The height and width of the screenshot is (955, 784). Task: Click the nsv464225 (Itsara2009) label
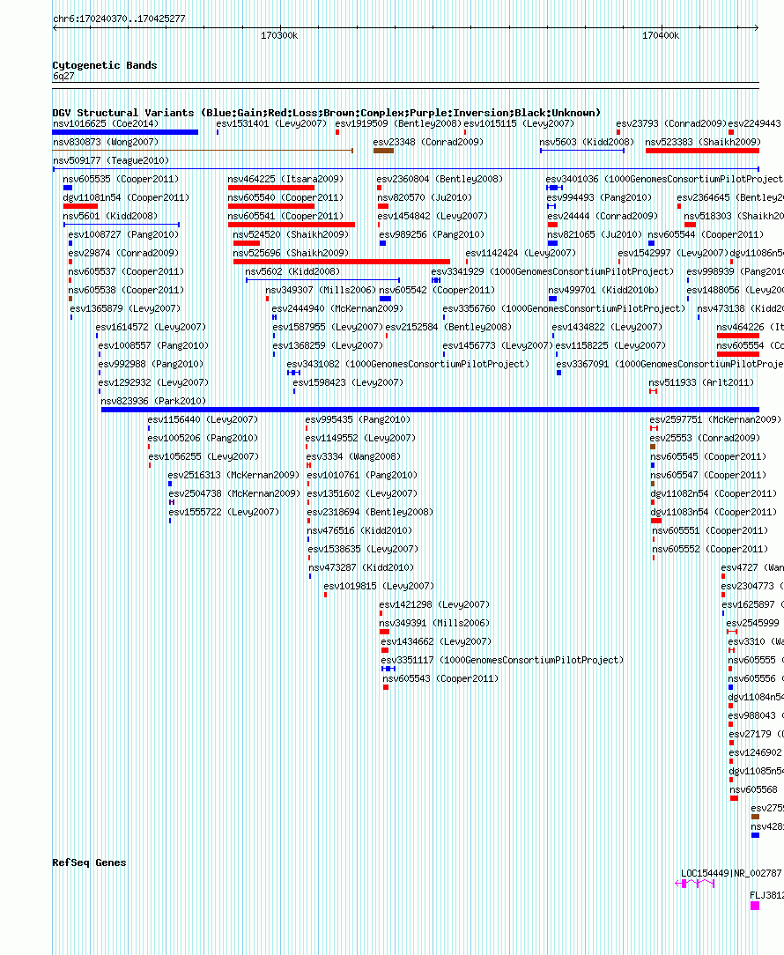coord(285,179)
